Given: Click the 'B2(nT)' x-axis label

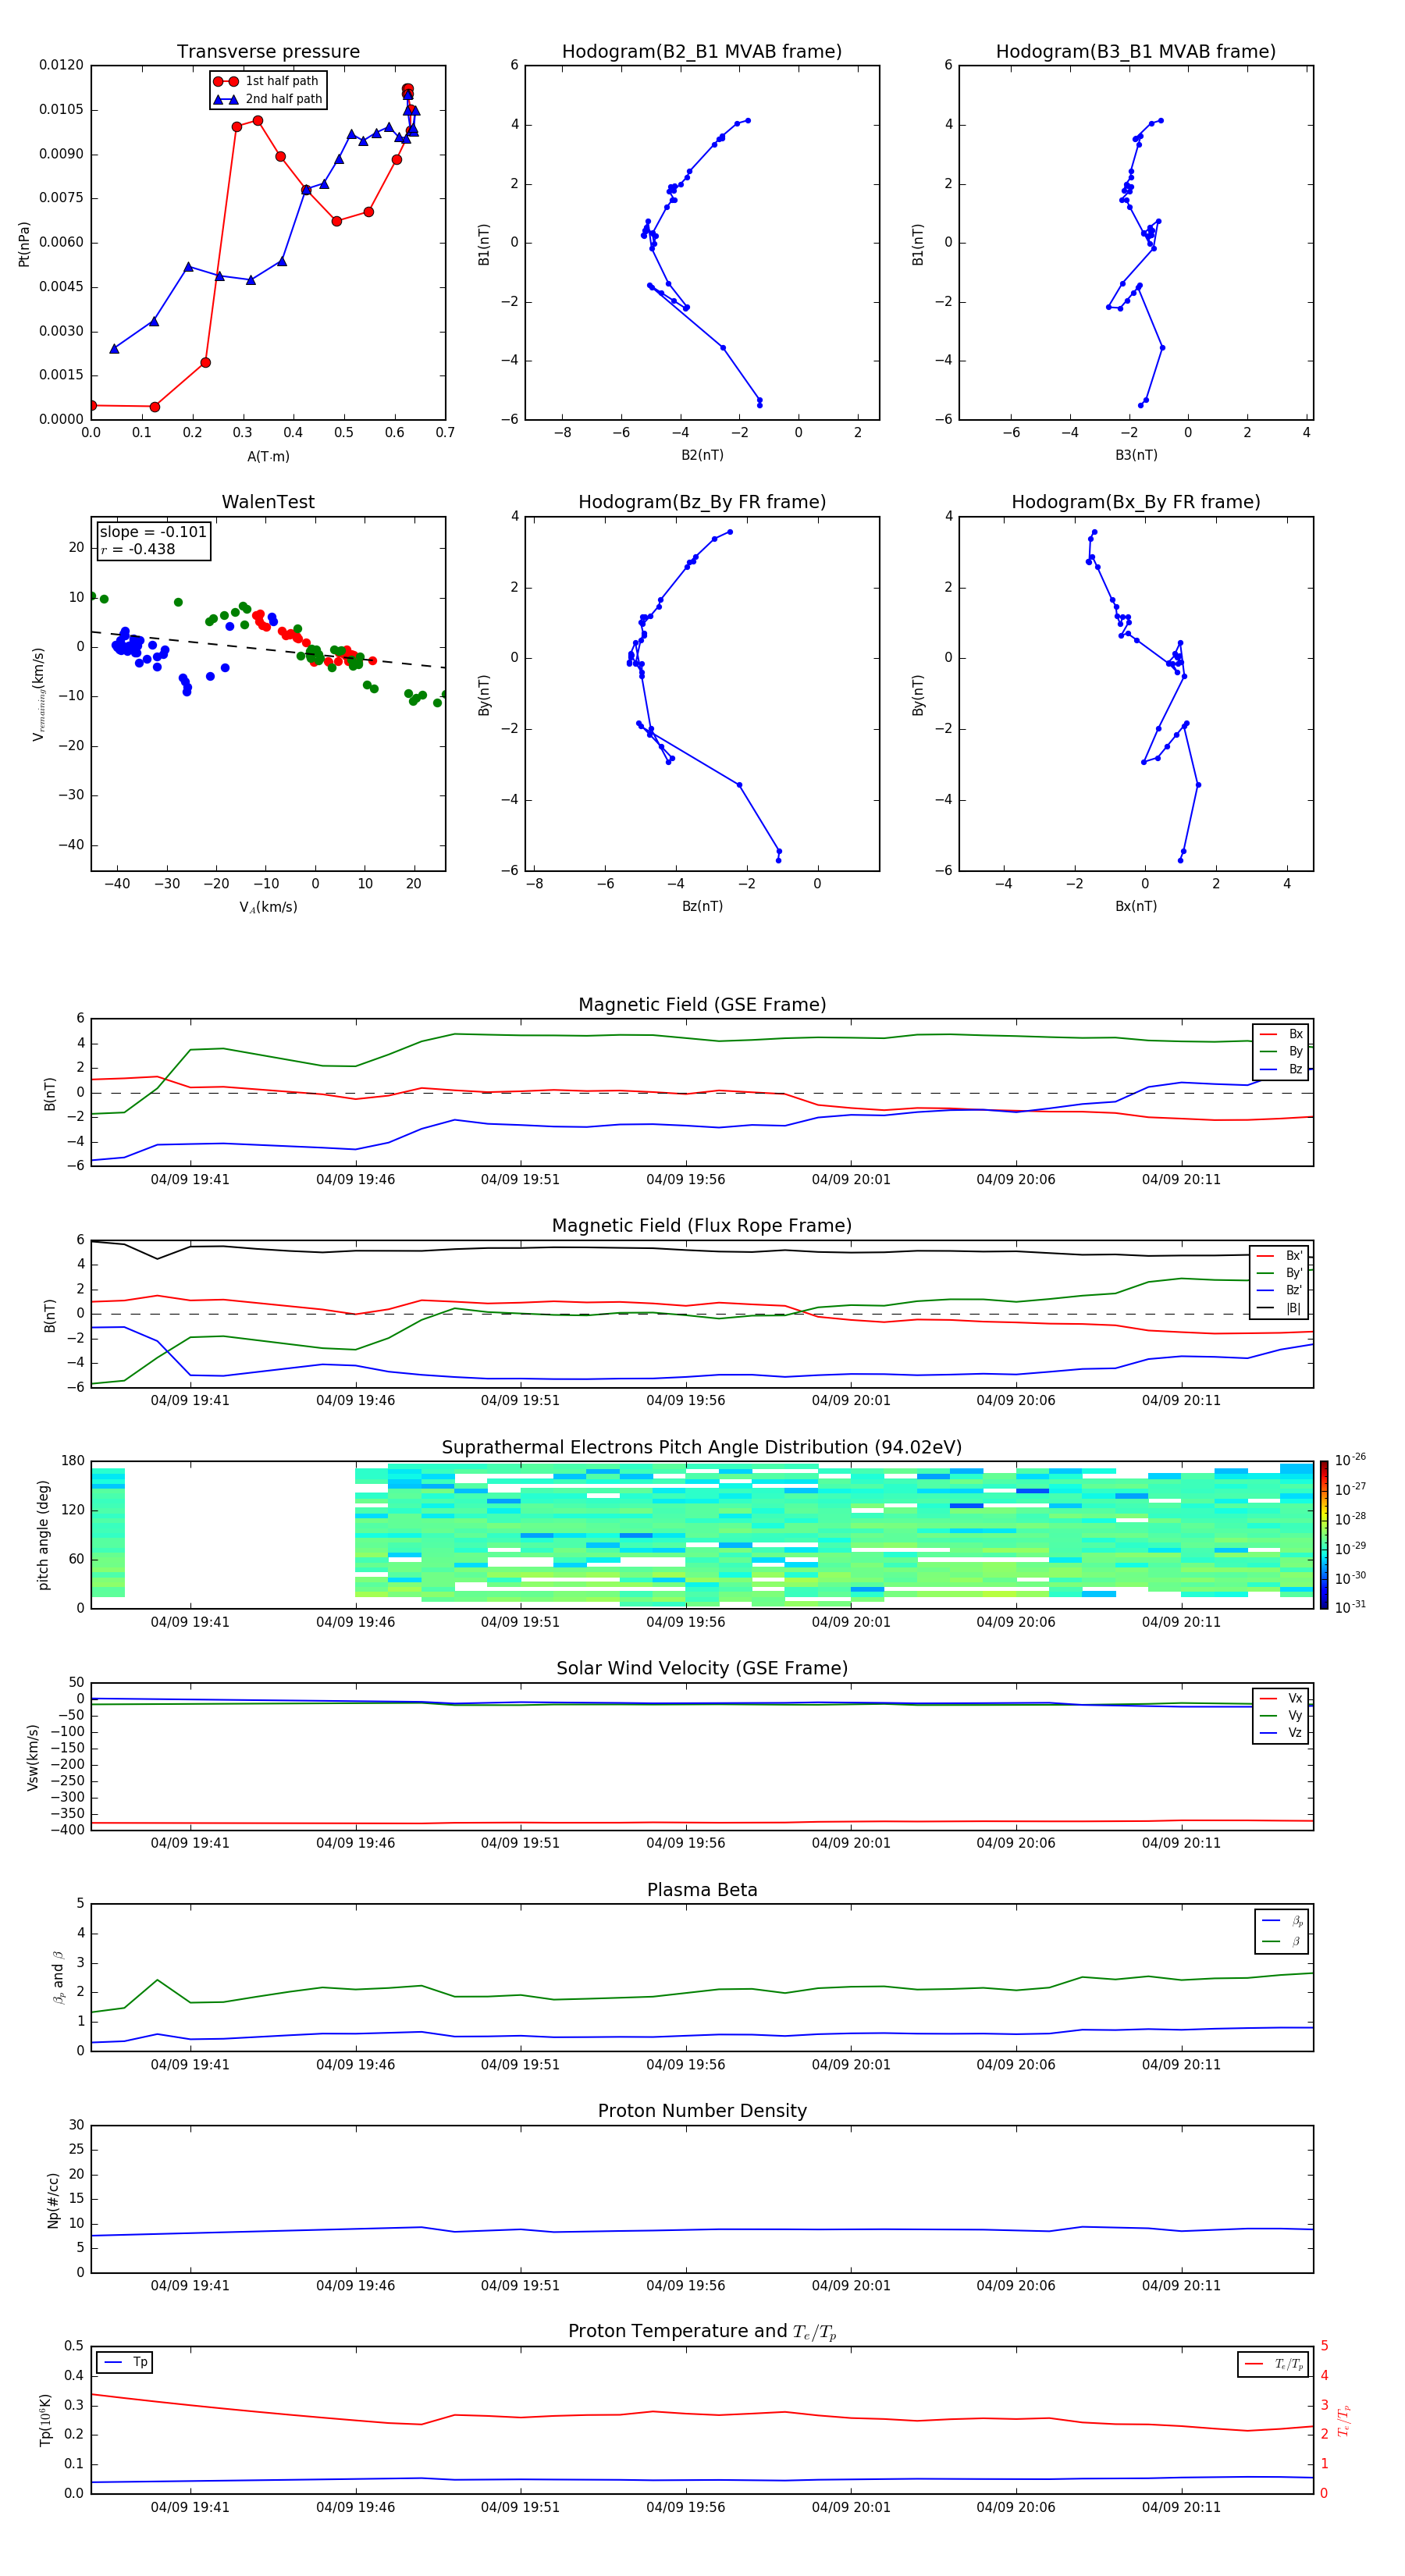Looking at the screenshot, I should point(702,455).
